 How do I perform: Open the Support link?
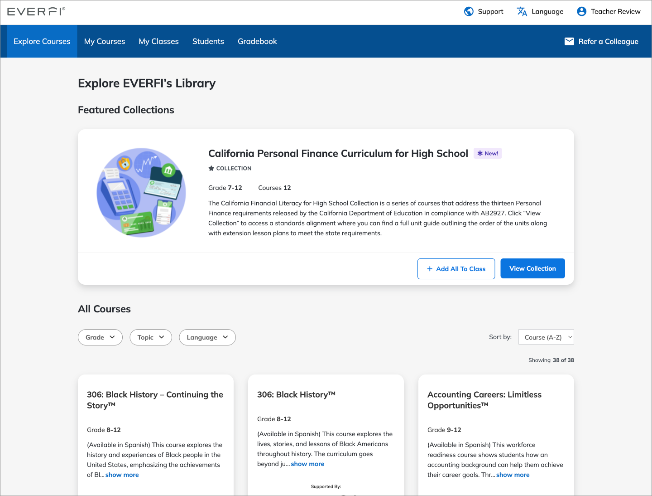tap(490, 11)
